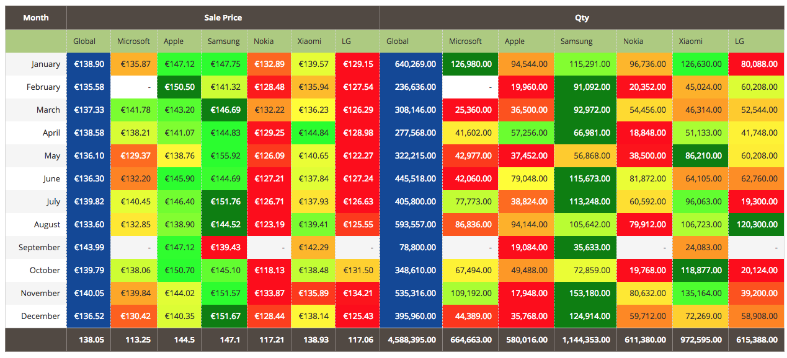This screenshot has width=787, height=358.
Task: Click the €139.43 Samsung price cell
Action: [x=224, y=248]
